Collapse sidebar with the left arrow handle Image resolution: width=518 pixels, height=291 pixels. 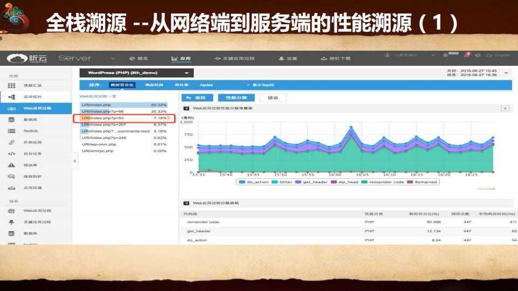(x=74, y=161)
